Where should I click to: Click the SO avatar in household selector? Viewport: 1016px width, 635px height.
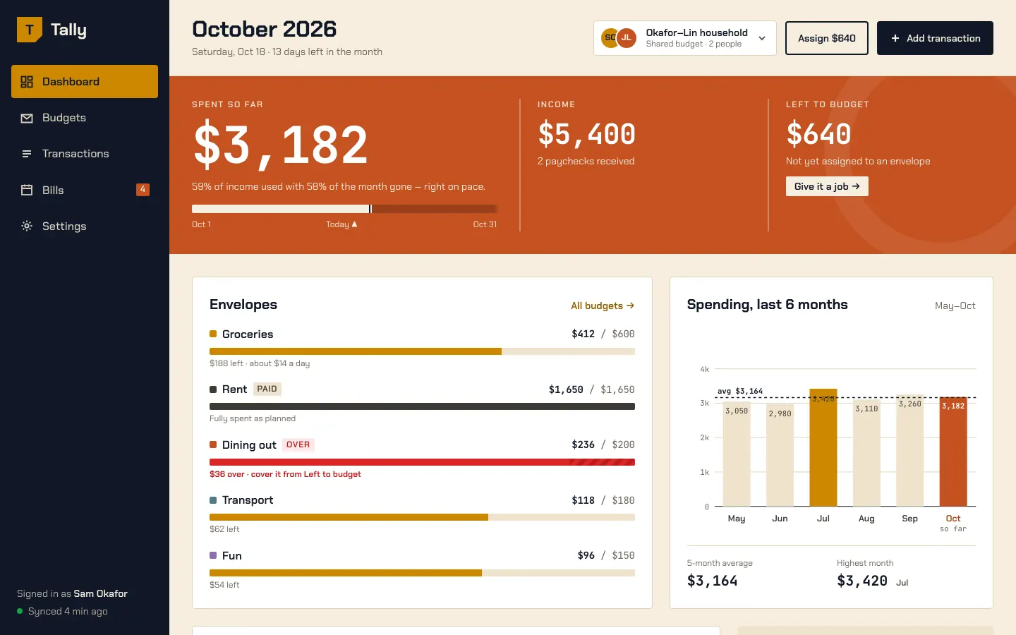click(x=609, y=38)
